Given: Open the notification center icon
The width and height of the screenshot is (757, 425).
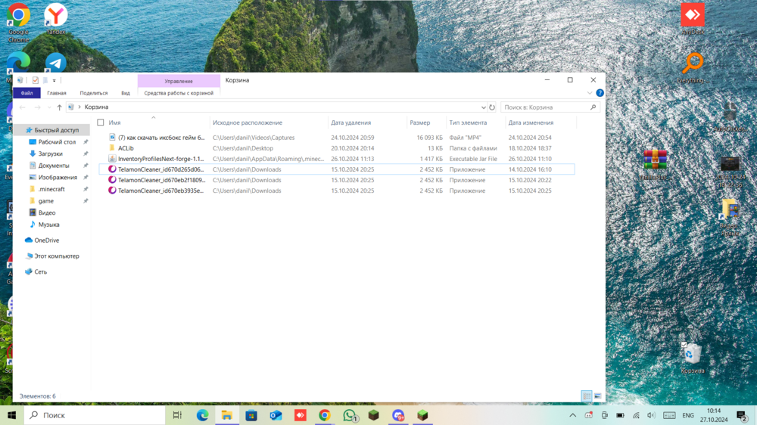Looking at the screenshot, I should [742, 415].
